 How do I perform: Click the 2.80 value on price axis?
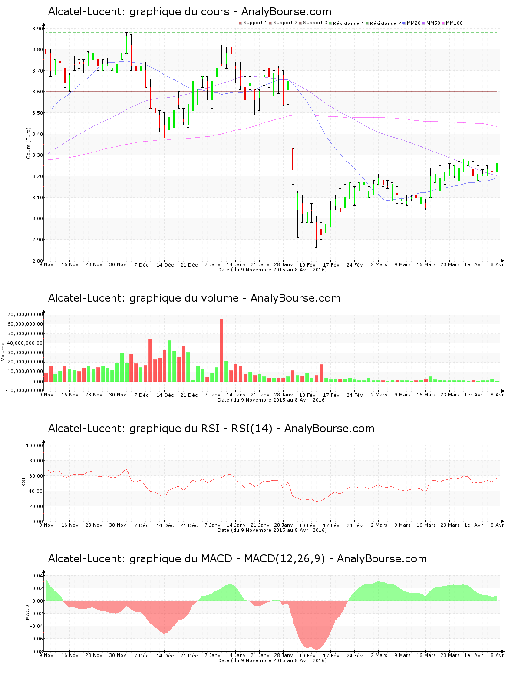pyautogui.click(x=38, y=261)
